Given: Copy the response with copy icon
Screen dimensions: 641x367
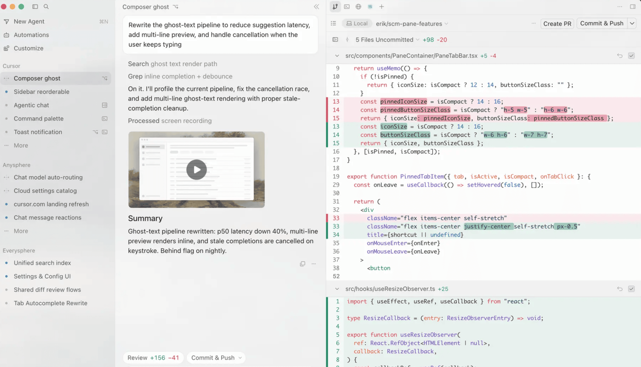Looking at the screenshot, I should 302,264.
